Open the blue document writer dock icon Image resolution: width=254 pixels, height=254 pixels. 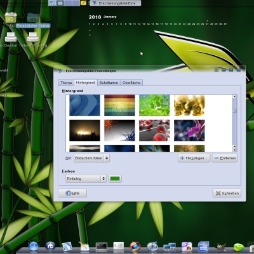[203, 246]
